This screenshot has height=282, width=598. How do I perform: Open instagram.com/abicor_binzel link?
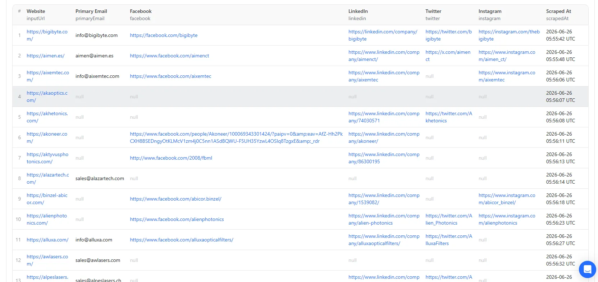[x=507, y=199]
